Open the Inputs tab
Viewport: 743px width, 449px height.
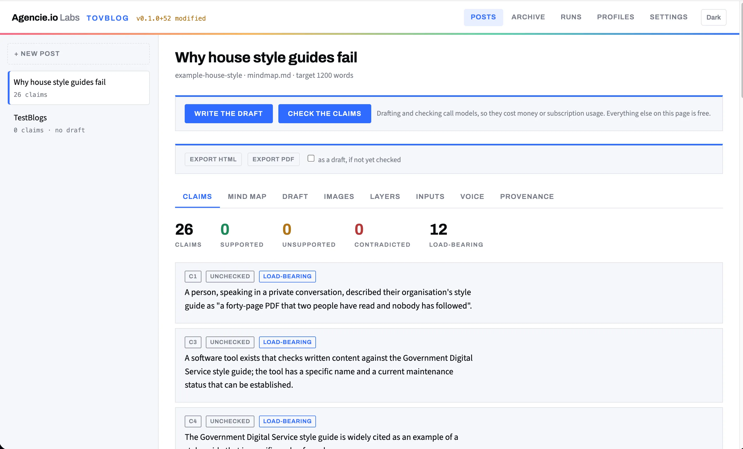point(430,197)
